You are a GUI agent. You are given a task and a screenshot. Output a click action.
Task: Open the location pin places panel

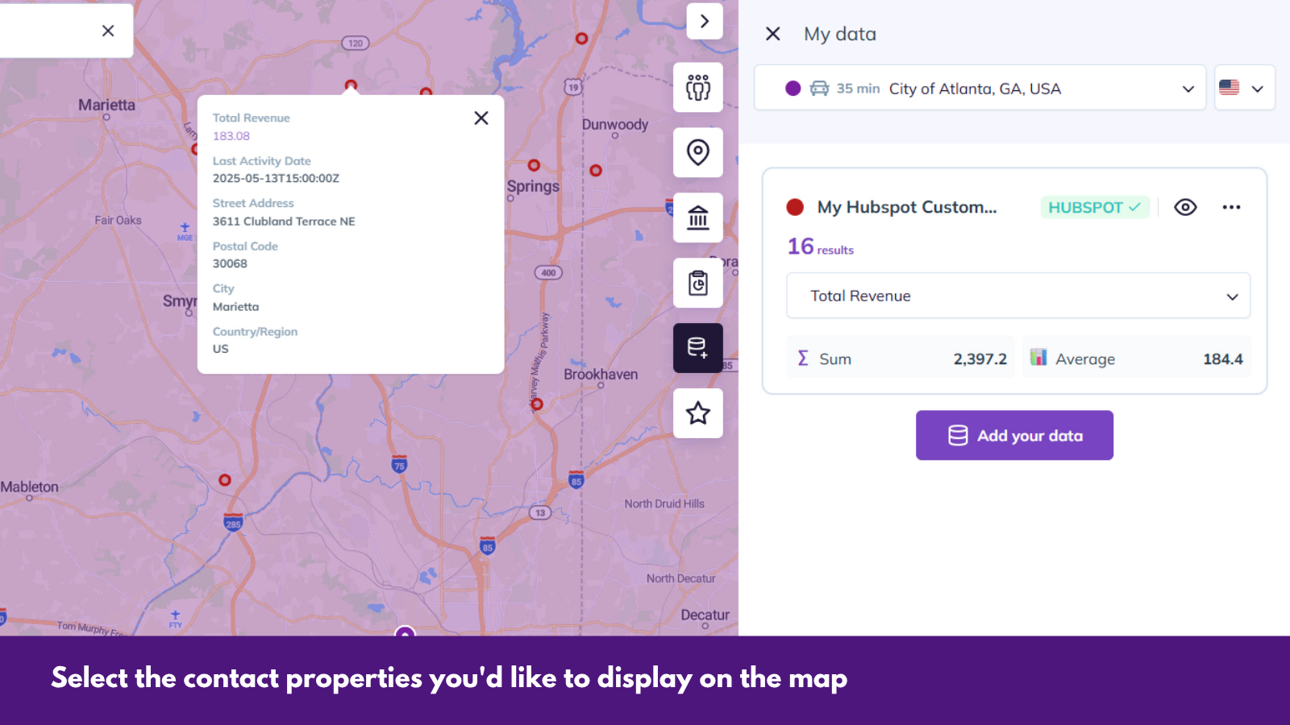pyautogui.click(x=698, y=152)
